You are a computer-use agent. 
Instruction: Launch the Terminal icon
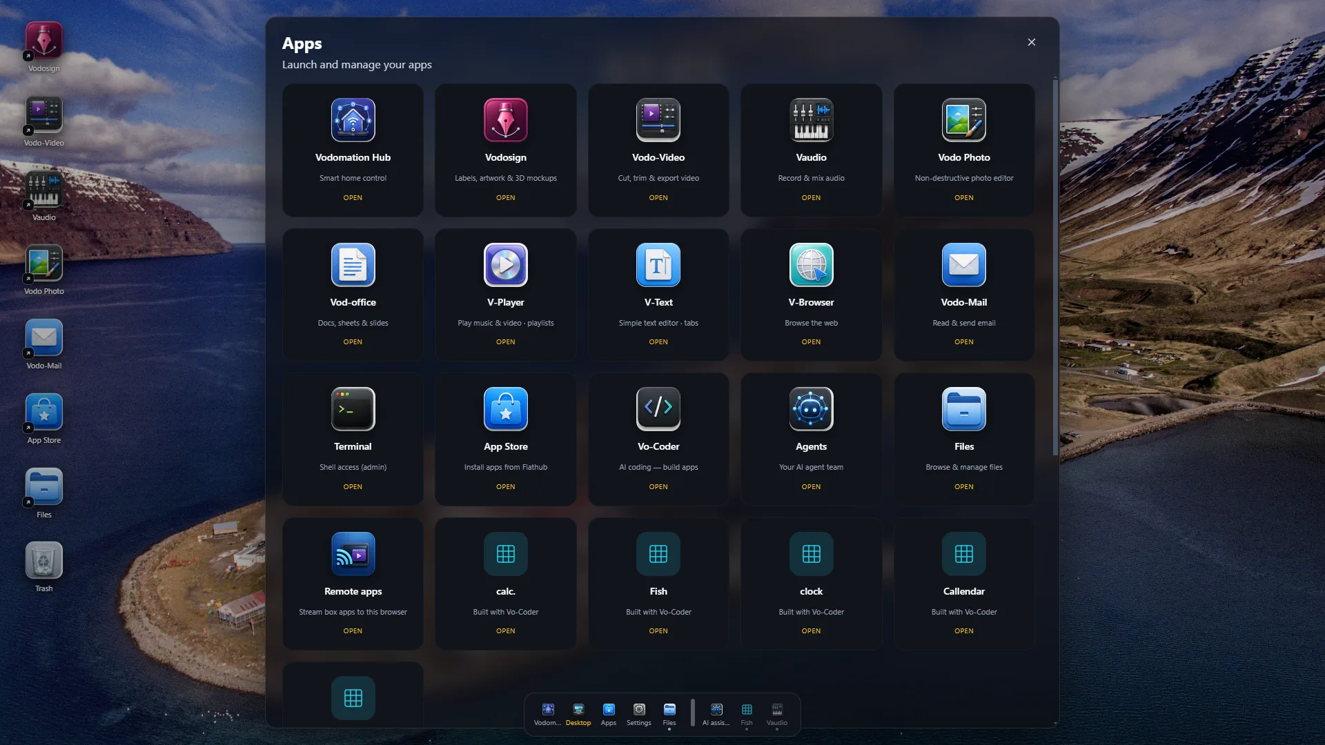[353, 409]
